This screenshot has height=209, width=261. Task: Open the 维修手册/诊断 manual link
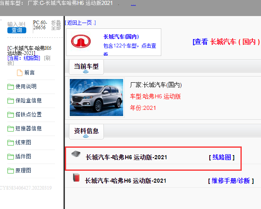[x=231, y=181]
